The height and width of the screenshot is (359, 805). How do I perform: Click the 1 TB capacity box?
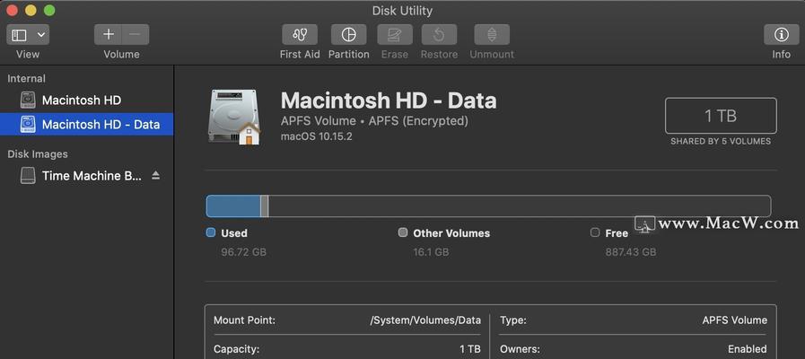pos(721,116)
